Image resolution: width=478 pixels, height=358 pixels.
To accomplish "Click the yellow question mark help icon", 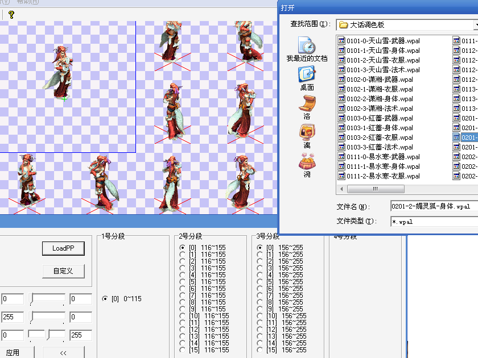I will [11, 15].
